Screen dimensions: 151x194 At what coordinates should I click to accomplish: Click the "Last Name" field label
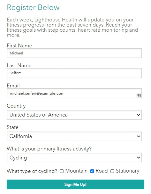tap(19, 65)
